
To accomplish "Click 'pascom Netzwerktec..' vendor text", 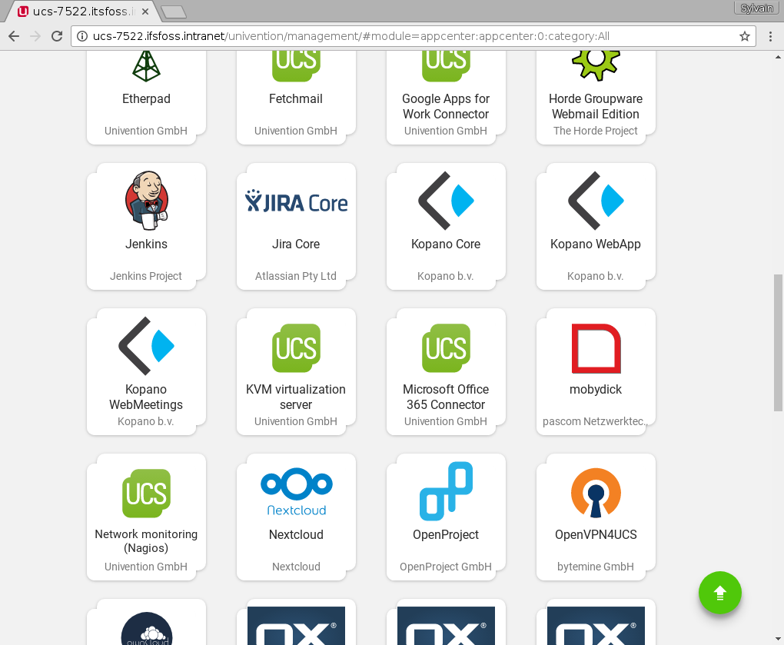I will [595, 421].
